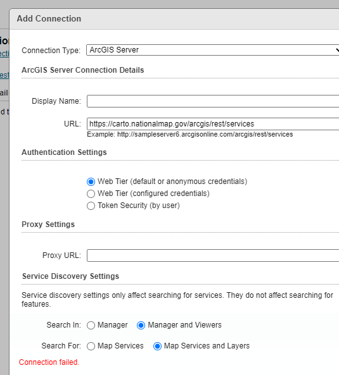The image size is (339, 375).
Task: Select Manager and Viewers radio button
Action: click(141, 325)
